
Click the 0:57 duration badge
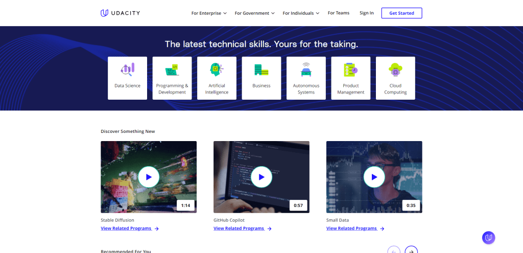click(x=298, y=205)
